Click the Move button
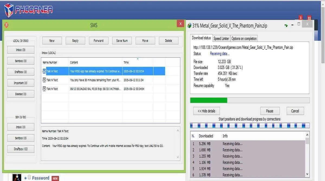The image size is (325, 181). pyautogui.click(x=145, y=41)
